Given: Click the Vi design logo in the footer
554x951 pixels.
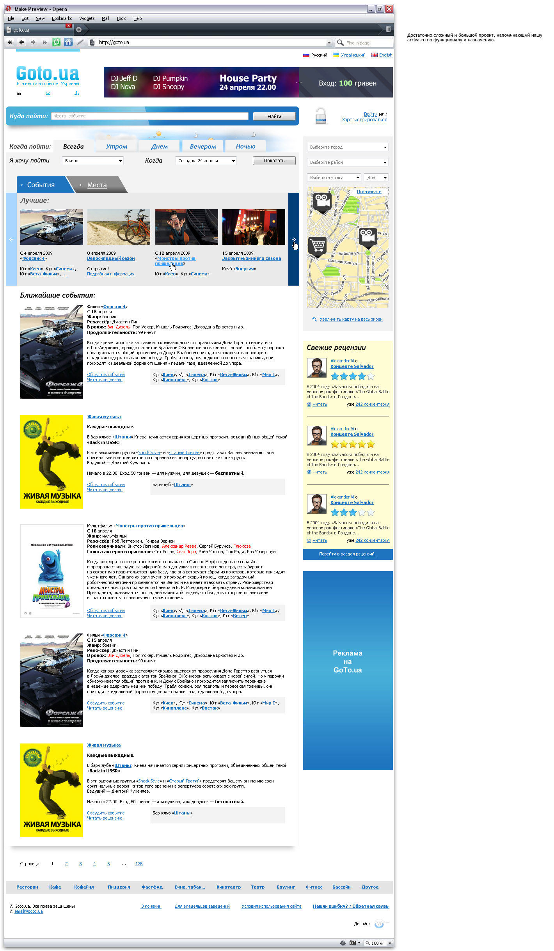Looking at the screenshot, I should 381,923.
